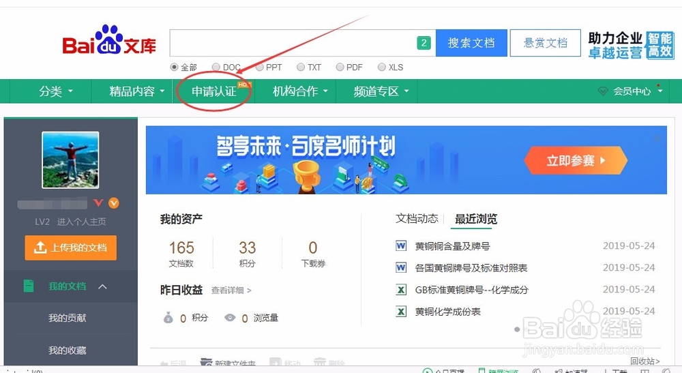Switch to the 文档动态 tab
The width and height of the screenshot is (682, 373).
[417, 219]
